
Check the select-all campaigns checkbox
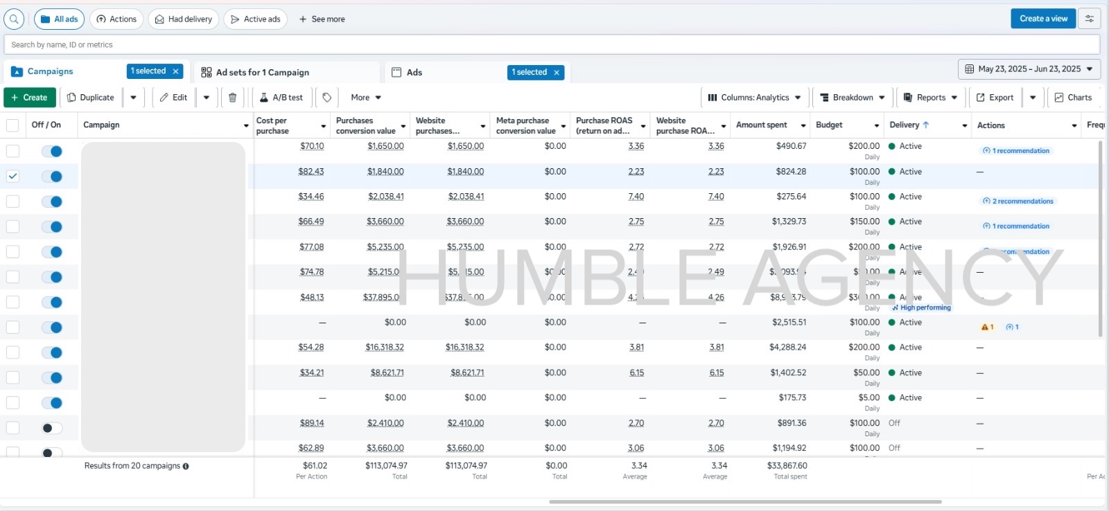point(12,125)
